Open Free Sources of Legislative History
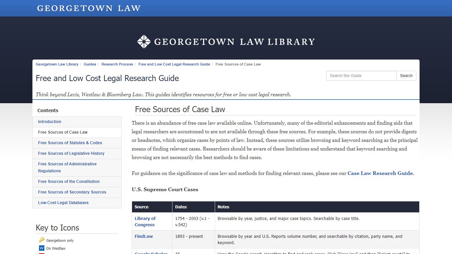Viewport: 452px width, 254px height. pyautogui.click(x=77, y=153)
